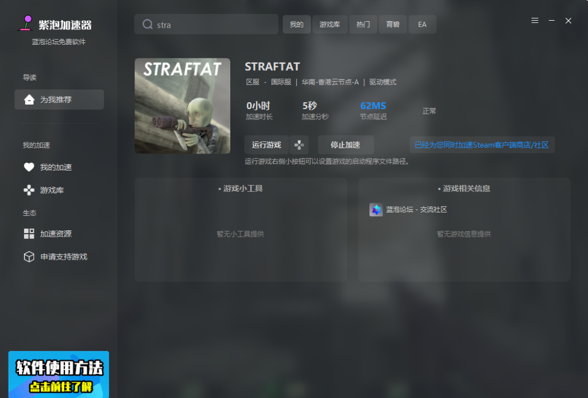
Task: Click the 运行游戏 button
Action: click(266, 145)
